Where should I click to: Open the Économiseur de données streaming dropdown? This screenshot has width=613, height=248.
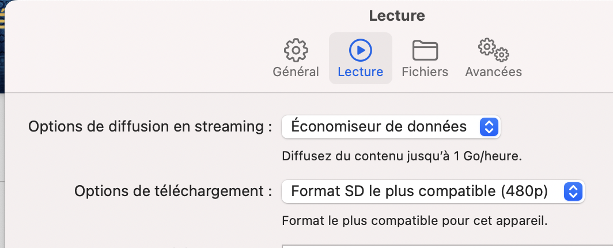click(379, 127)
